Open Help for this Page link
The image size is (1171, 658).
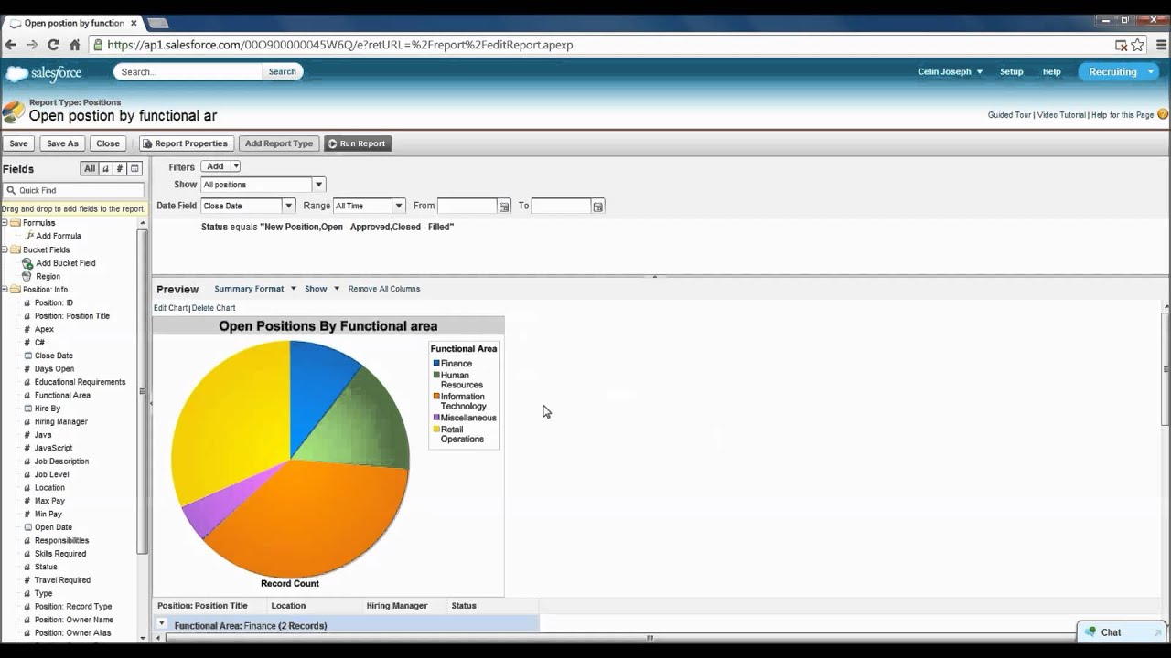tap(1123, 115)
